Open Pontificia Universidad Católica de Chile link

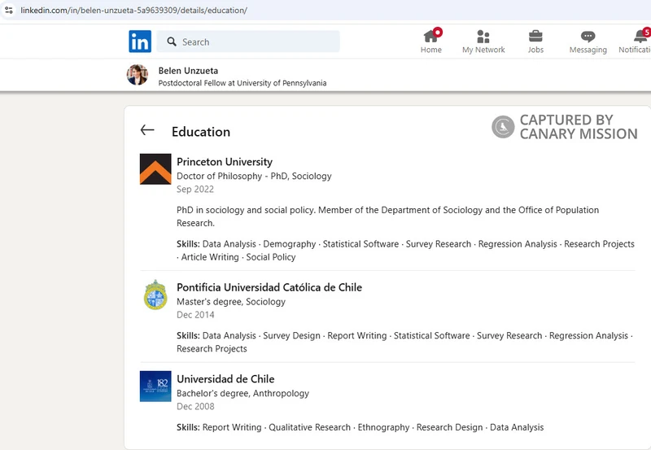pyautogui.click(x=269, y=287)
